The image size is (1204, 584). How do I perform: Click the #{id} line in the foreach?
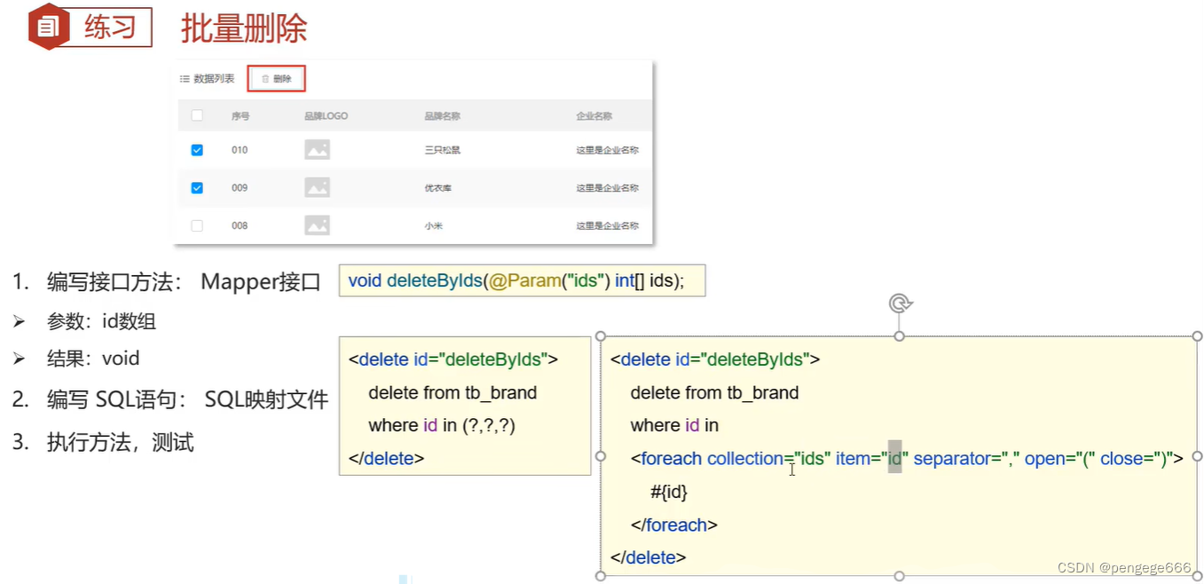(x=669, y=492)
